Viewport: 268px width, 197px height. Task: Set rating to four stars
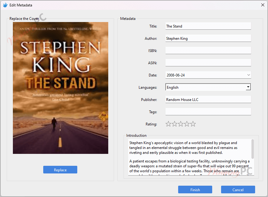click(x=187, y=124)
